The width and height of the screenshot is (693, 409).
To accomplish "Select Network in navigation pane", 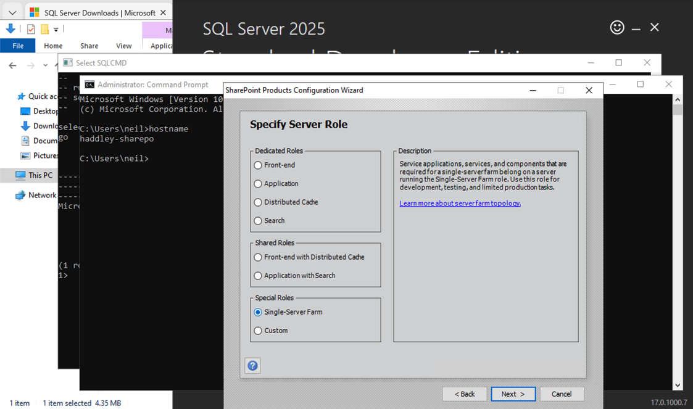I will click(x=36, y=195).
